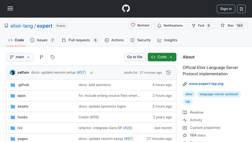Open the Issues tab

tap(43, 40)
